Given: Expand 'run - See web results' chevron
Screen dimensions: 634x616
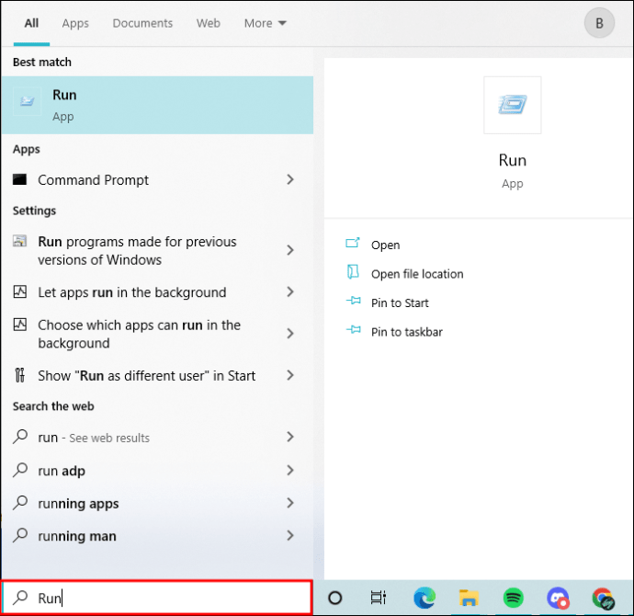Looking at the screenshot, I should [290, 437].
